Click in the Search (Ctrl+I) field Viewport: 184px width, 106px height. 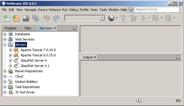pyautogui.click(x=157, y=9)
